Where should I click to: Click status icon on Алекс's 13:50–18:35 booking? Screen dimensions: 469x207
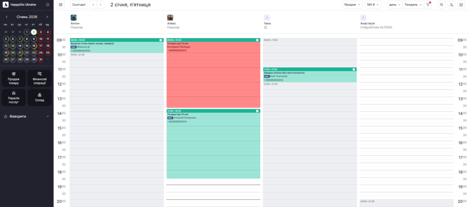(257, 111)
